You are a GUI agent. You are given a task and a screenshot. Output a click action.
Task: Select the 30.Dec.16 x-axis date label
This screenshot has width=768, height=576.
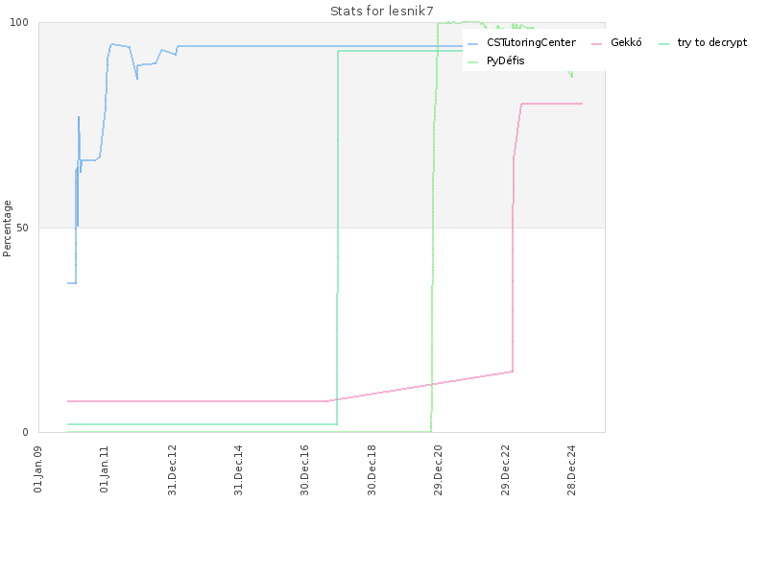[x=306, y=468]
